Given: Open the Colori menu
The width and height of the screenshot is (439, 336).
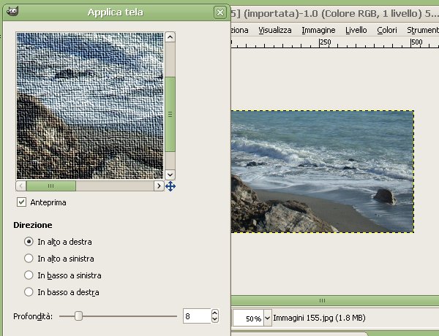Looking at the screenshot, I should (x=387, y=30).
